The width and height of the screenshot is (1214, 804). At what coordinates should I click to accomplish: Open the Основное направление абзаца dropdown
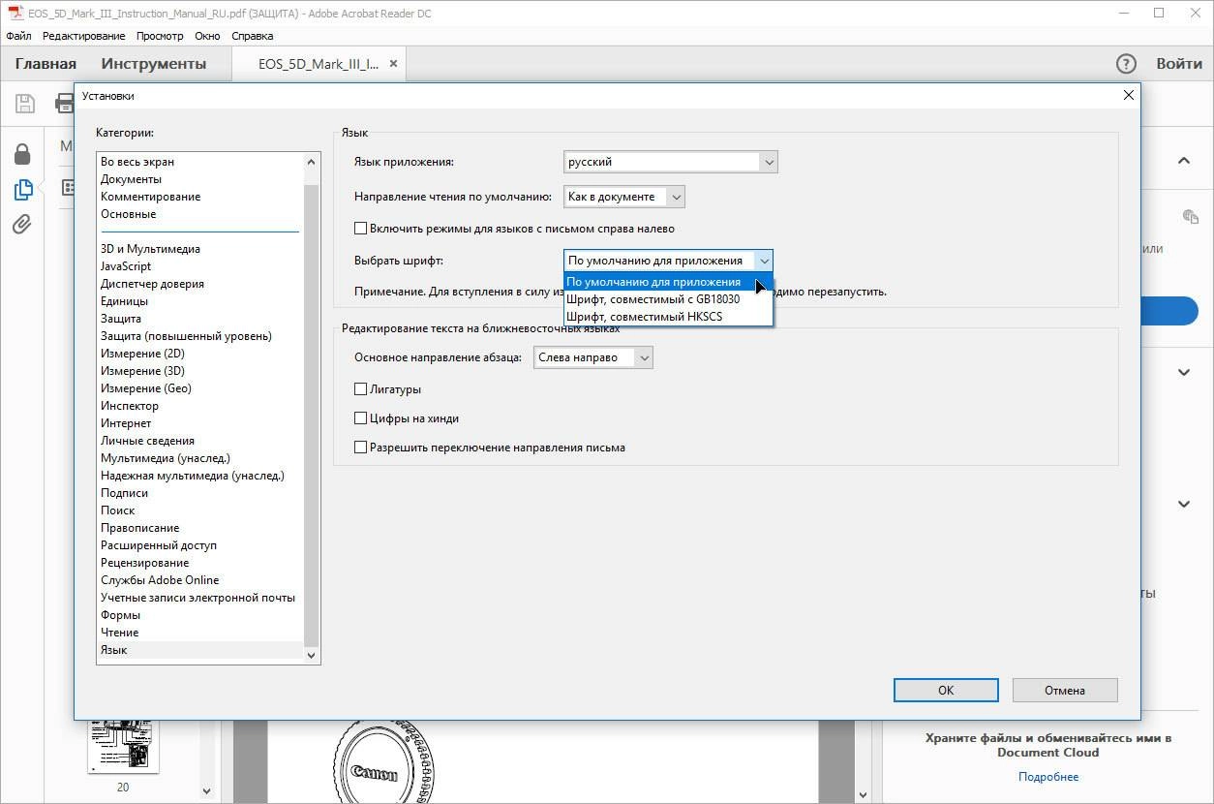pyautogui.click(x=593, y=357)
